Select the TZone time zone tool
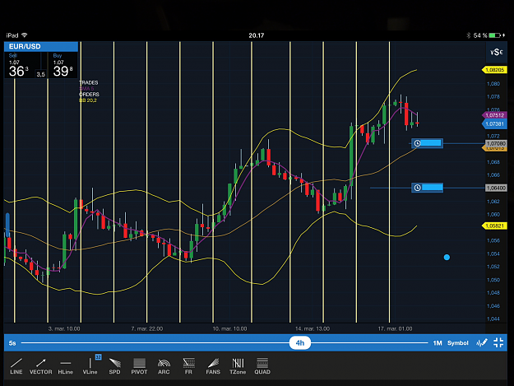This screenshot has width=514, height=386. [x=238, y=366]
